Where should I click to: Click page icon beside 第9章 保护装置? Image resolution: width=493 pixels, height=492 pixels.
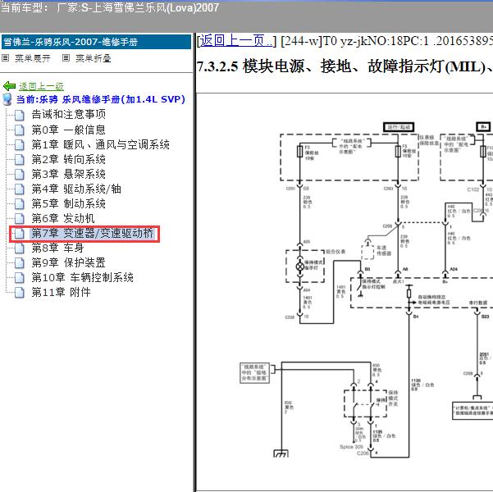click(x=20, y=263)
